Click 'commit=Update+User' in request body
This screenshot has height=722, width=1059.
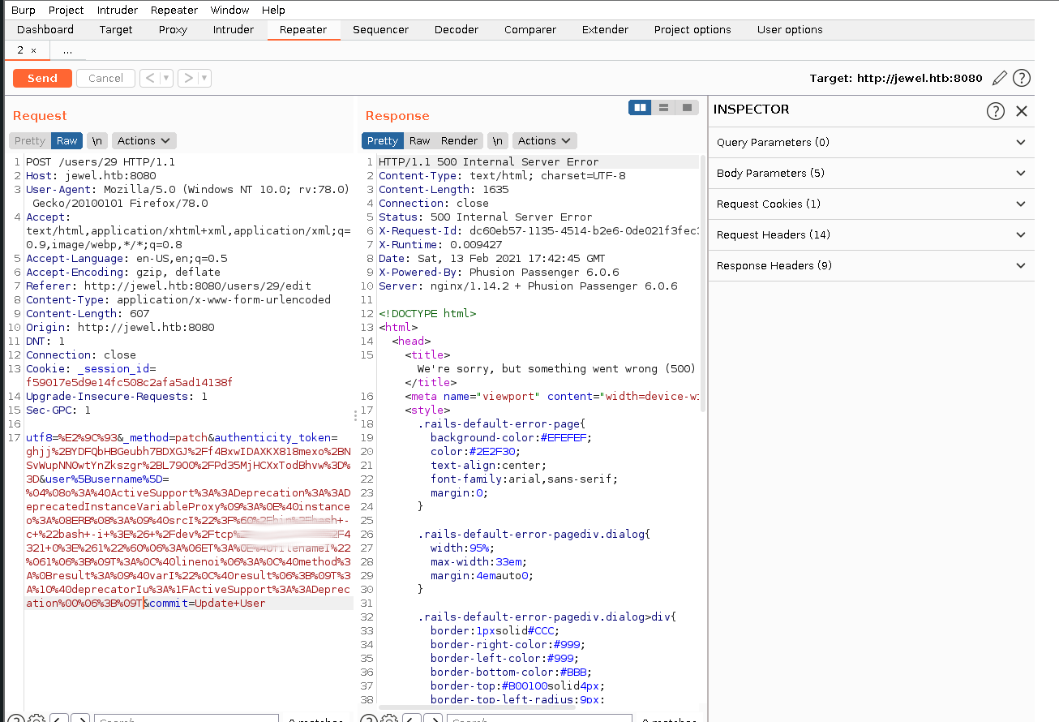tap(208, 603)
